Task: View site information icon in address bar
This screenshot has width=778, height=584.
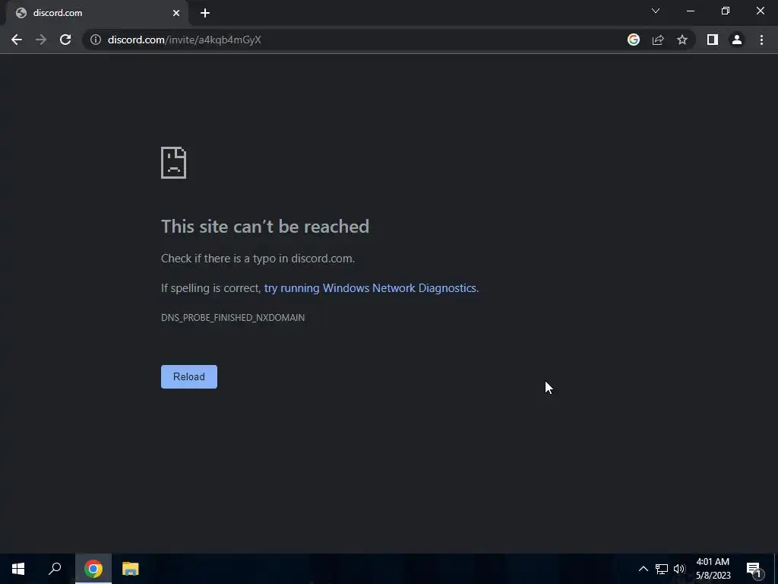Action: point(96,40)
